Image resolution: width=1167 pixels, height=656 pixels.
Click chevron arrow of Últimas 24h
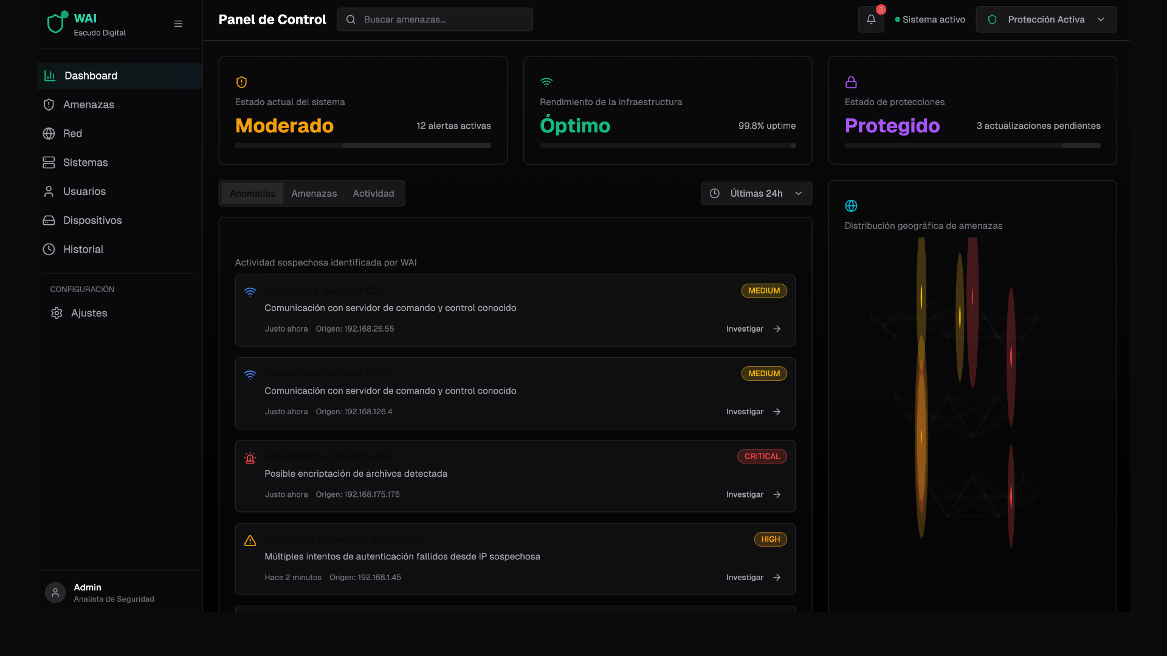799,193
